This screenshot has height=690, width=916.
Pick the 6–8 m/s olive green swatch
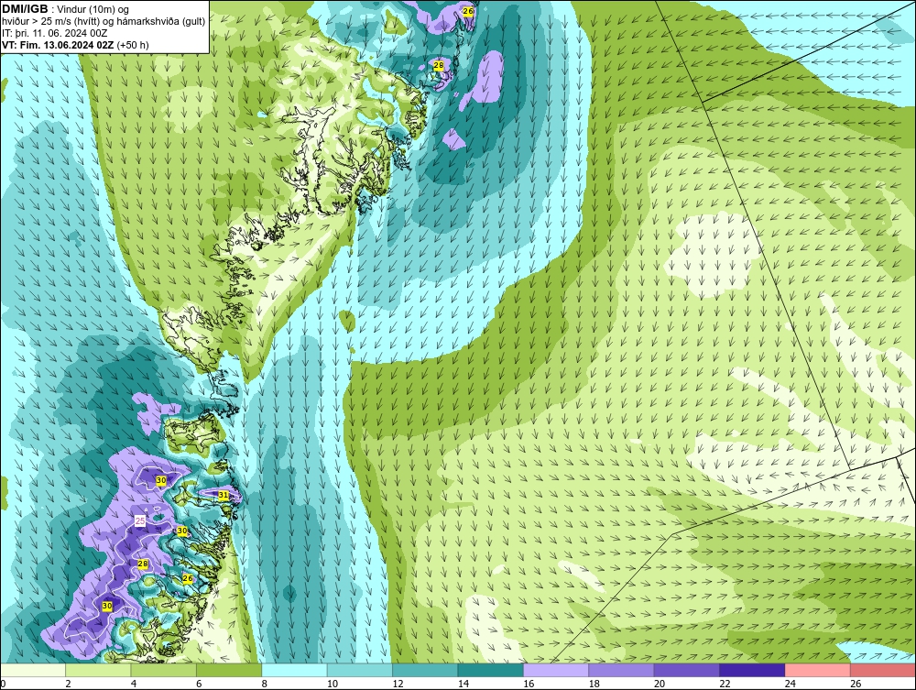point(229,670)
